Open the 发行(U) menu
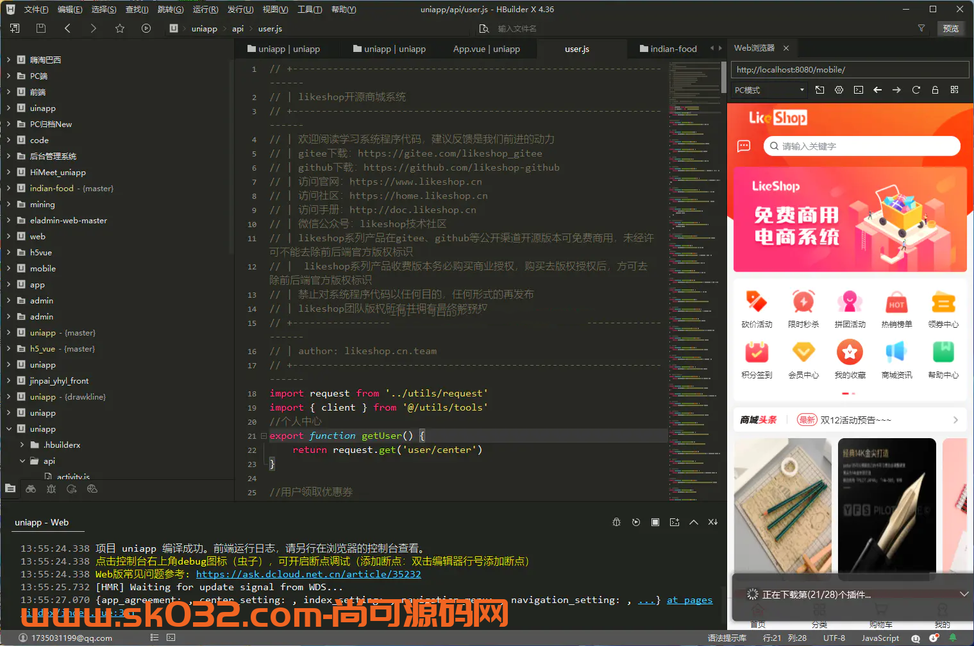974x646 pixels. pyautogui.click(x=240, y=9)
